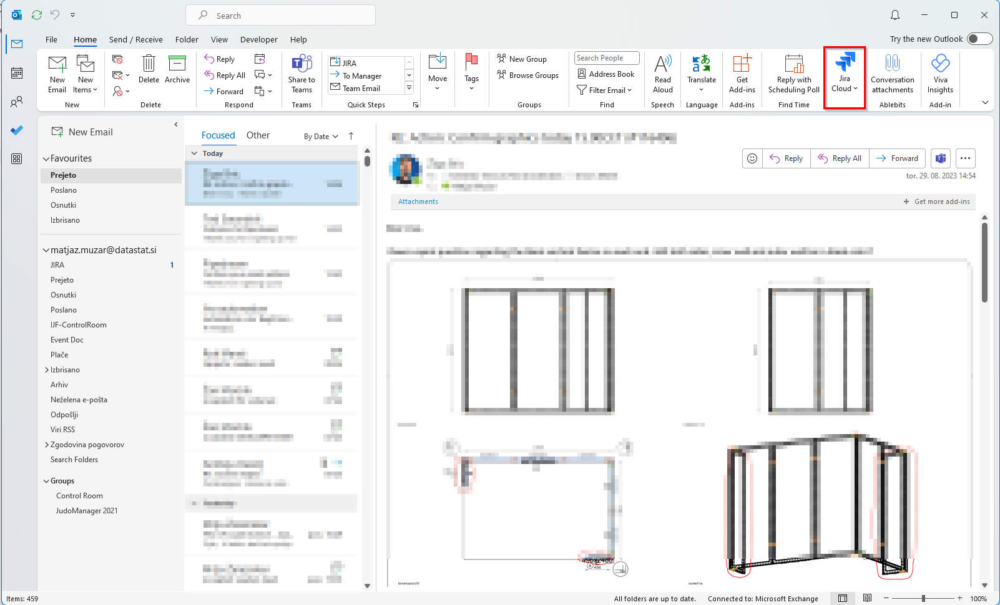Screen dimensions: 1000x605
Task: Open the People view in sidebar
Action: tap(17, 102)
